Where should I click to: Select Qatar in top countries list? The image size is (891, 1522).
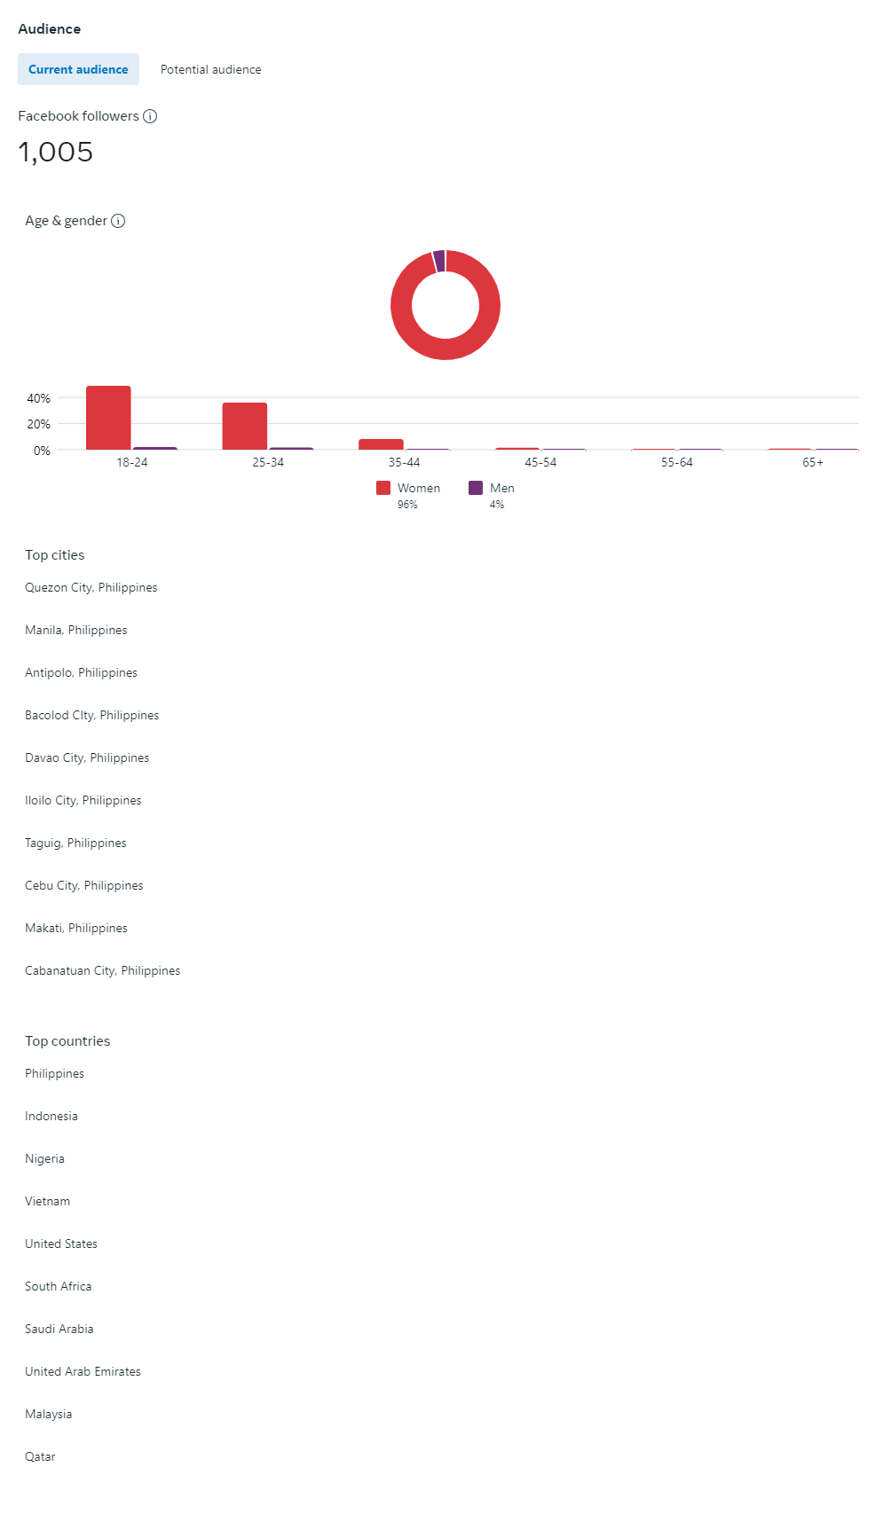click(40, 1456)
